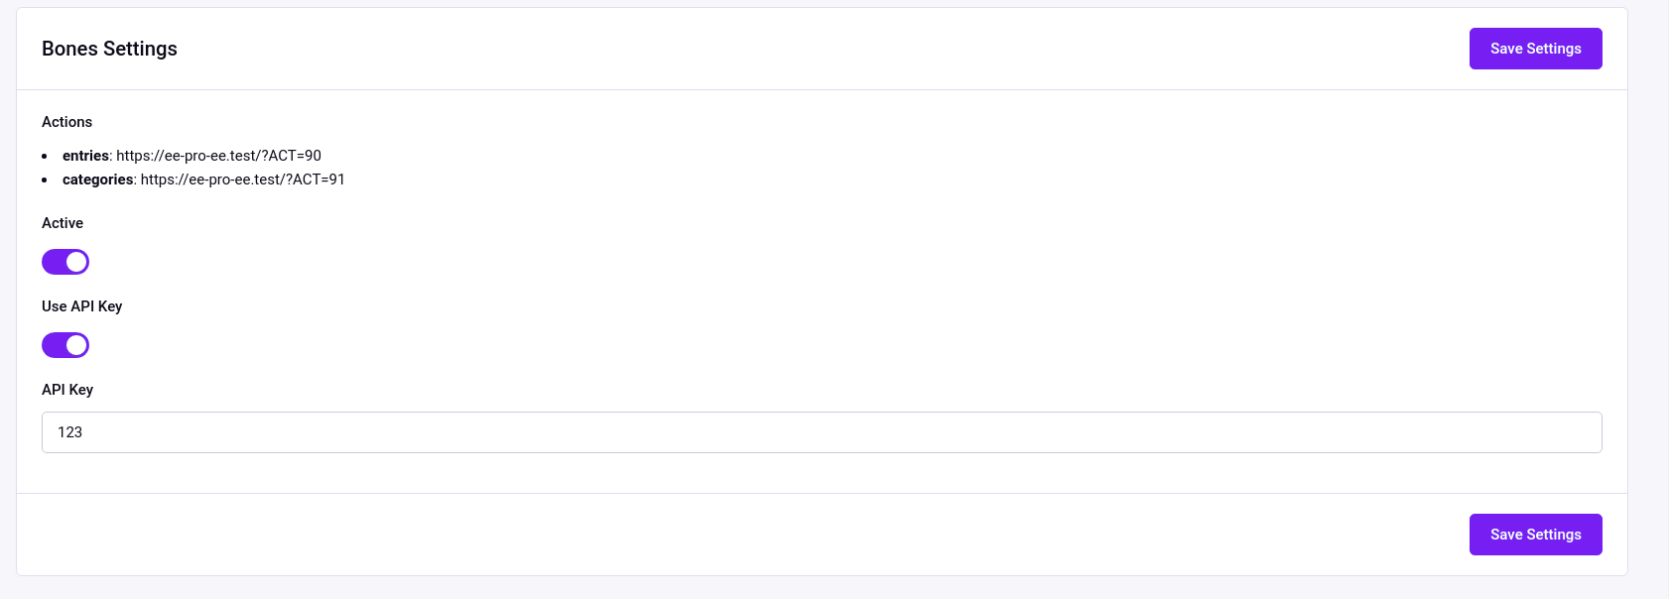The image size is (1669, 599).
Task: Turn off the Use API Key toggle
Action: [x=65, y=345]
